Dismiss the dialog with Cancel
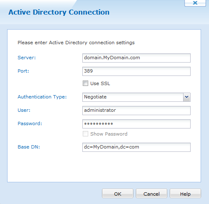This screenshot has height=204, width=209. (151, 194)
